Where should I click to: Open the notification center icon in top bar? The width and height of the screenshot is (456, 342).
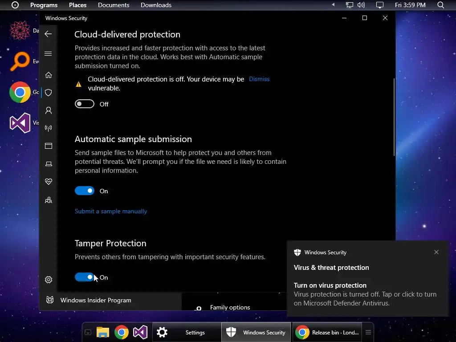380,5
